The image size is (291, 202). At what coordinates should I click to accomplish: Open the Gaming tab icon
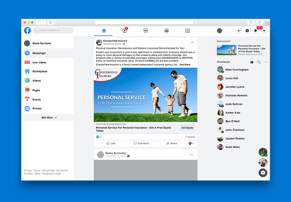(x=187, y=31)
